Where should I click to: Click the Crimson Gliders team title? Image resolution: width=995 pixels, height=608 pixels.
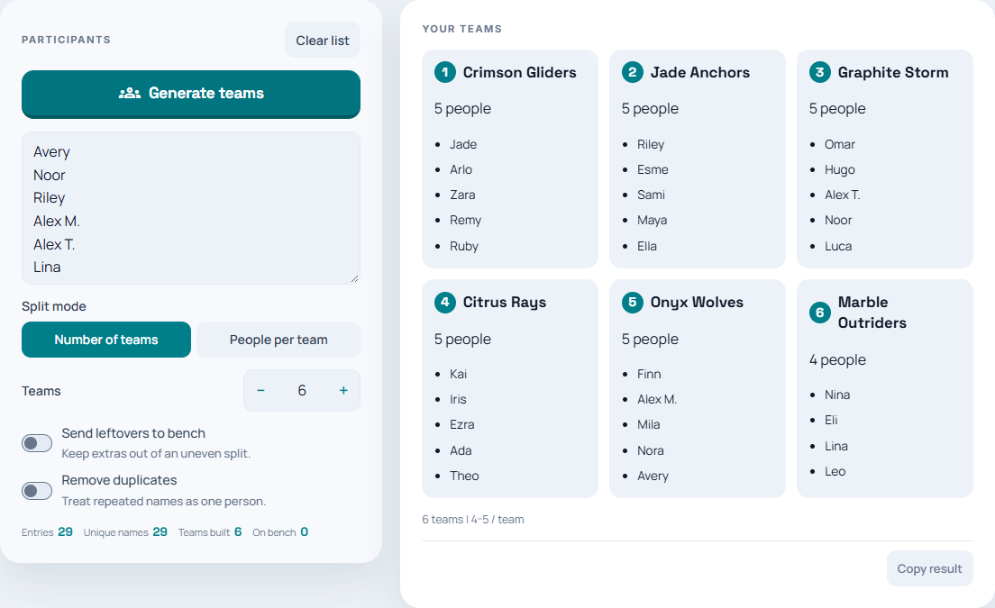pyautogui.click(x=520, y=72)
